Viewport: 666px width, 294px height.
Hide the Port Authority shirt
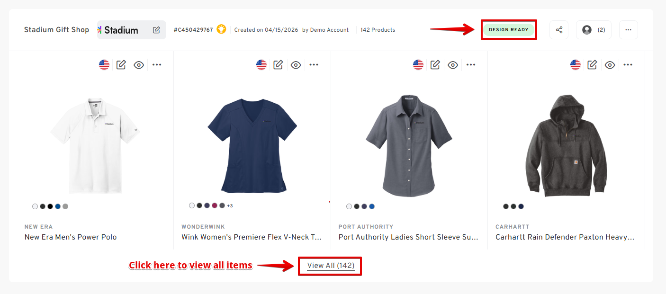453,65
